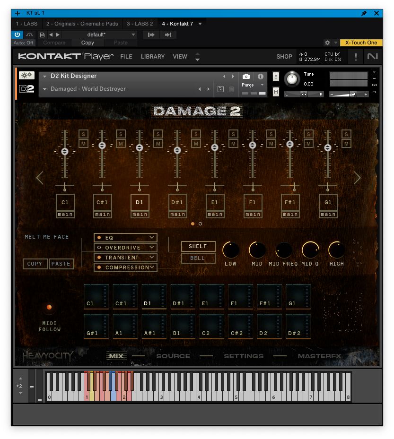Open the SETTINGS page
The image size is (394, 439).
click(x=244, y=356)
